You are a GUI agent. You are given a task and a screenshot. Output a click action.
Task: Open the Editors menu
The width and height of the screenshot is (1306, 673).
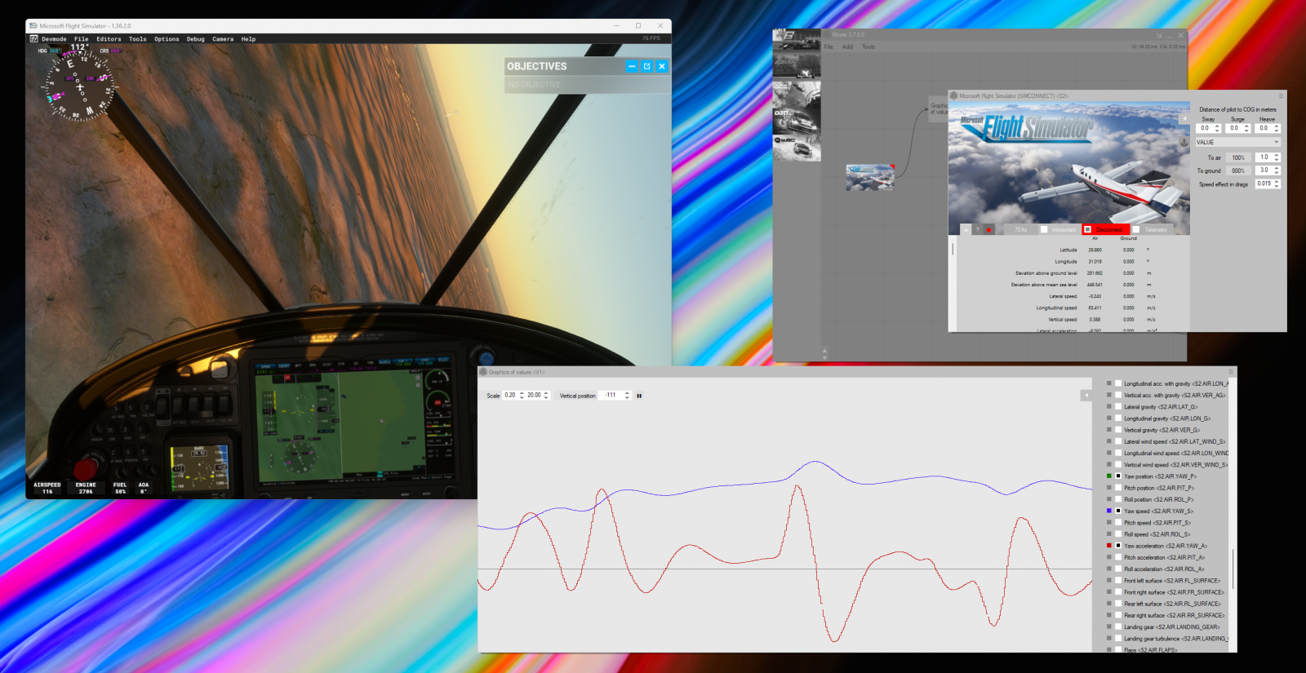(109, 38)
